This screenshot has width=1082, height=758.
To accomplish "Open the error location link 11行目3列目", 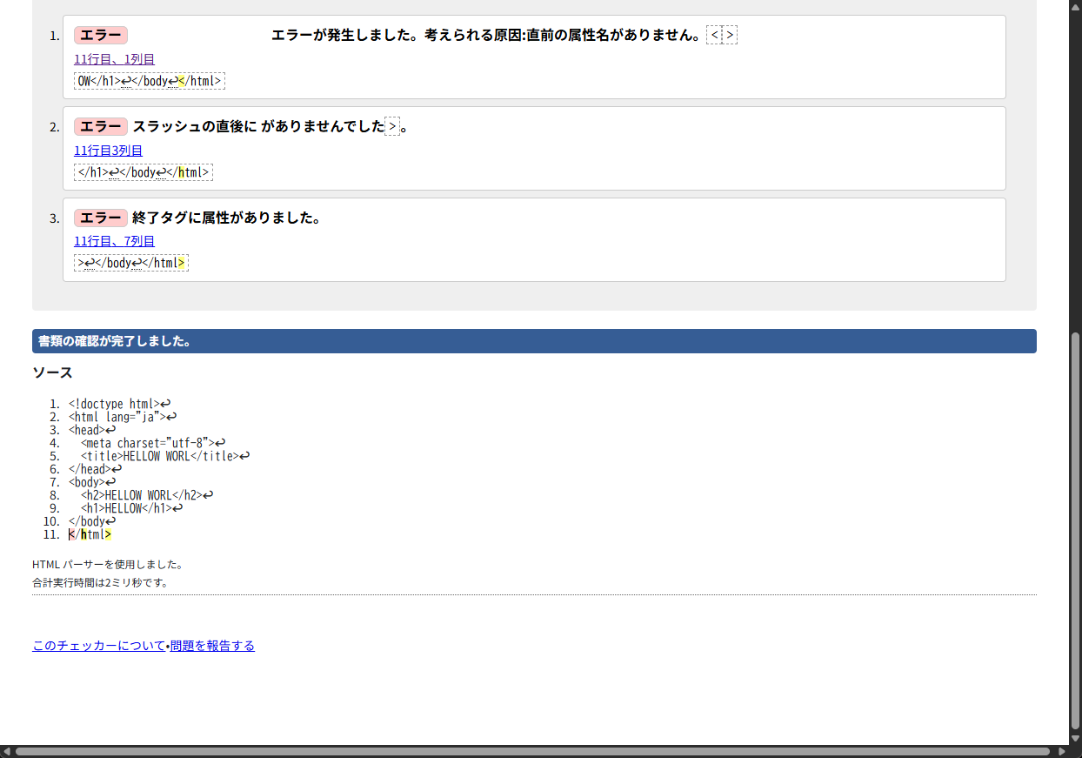I will tap(109, 150).
